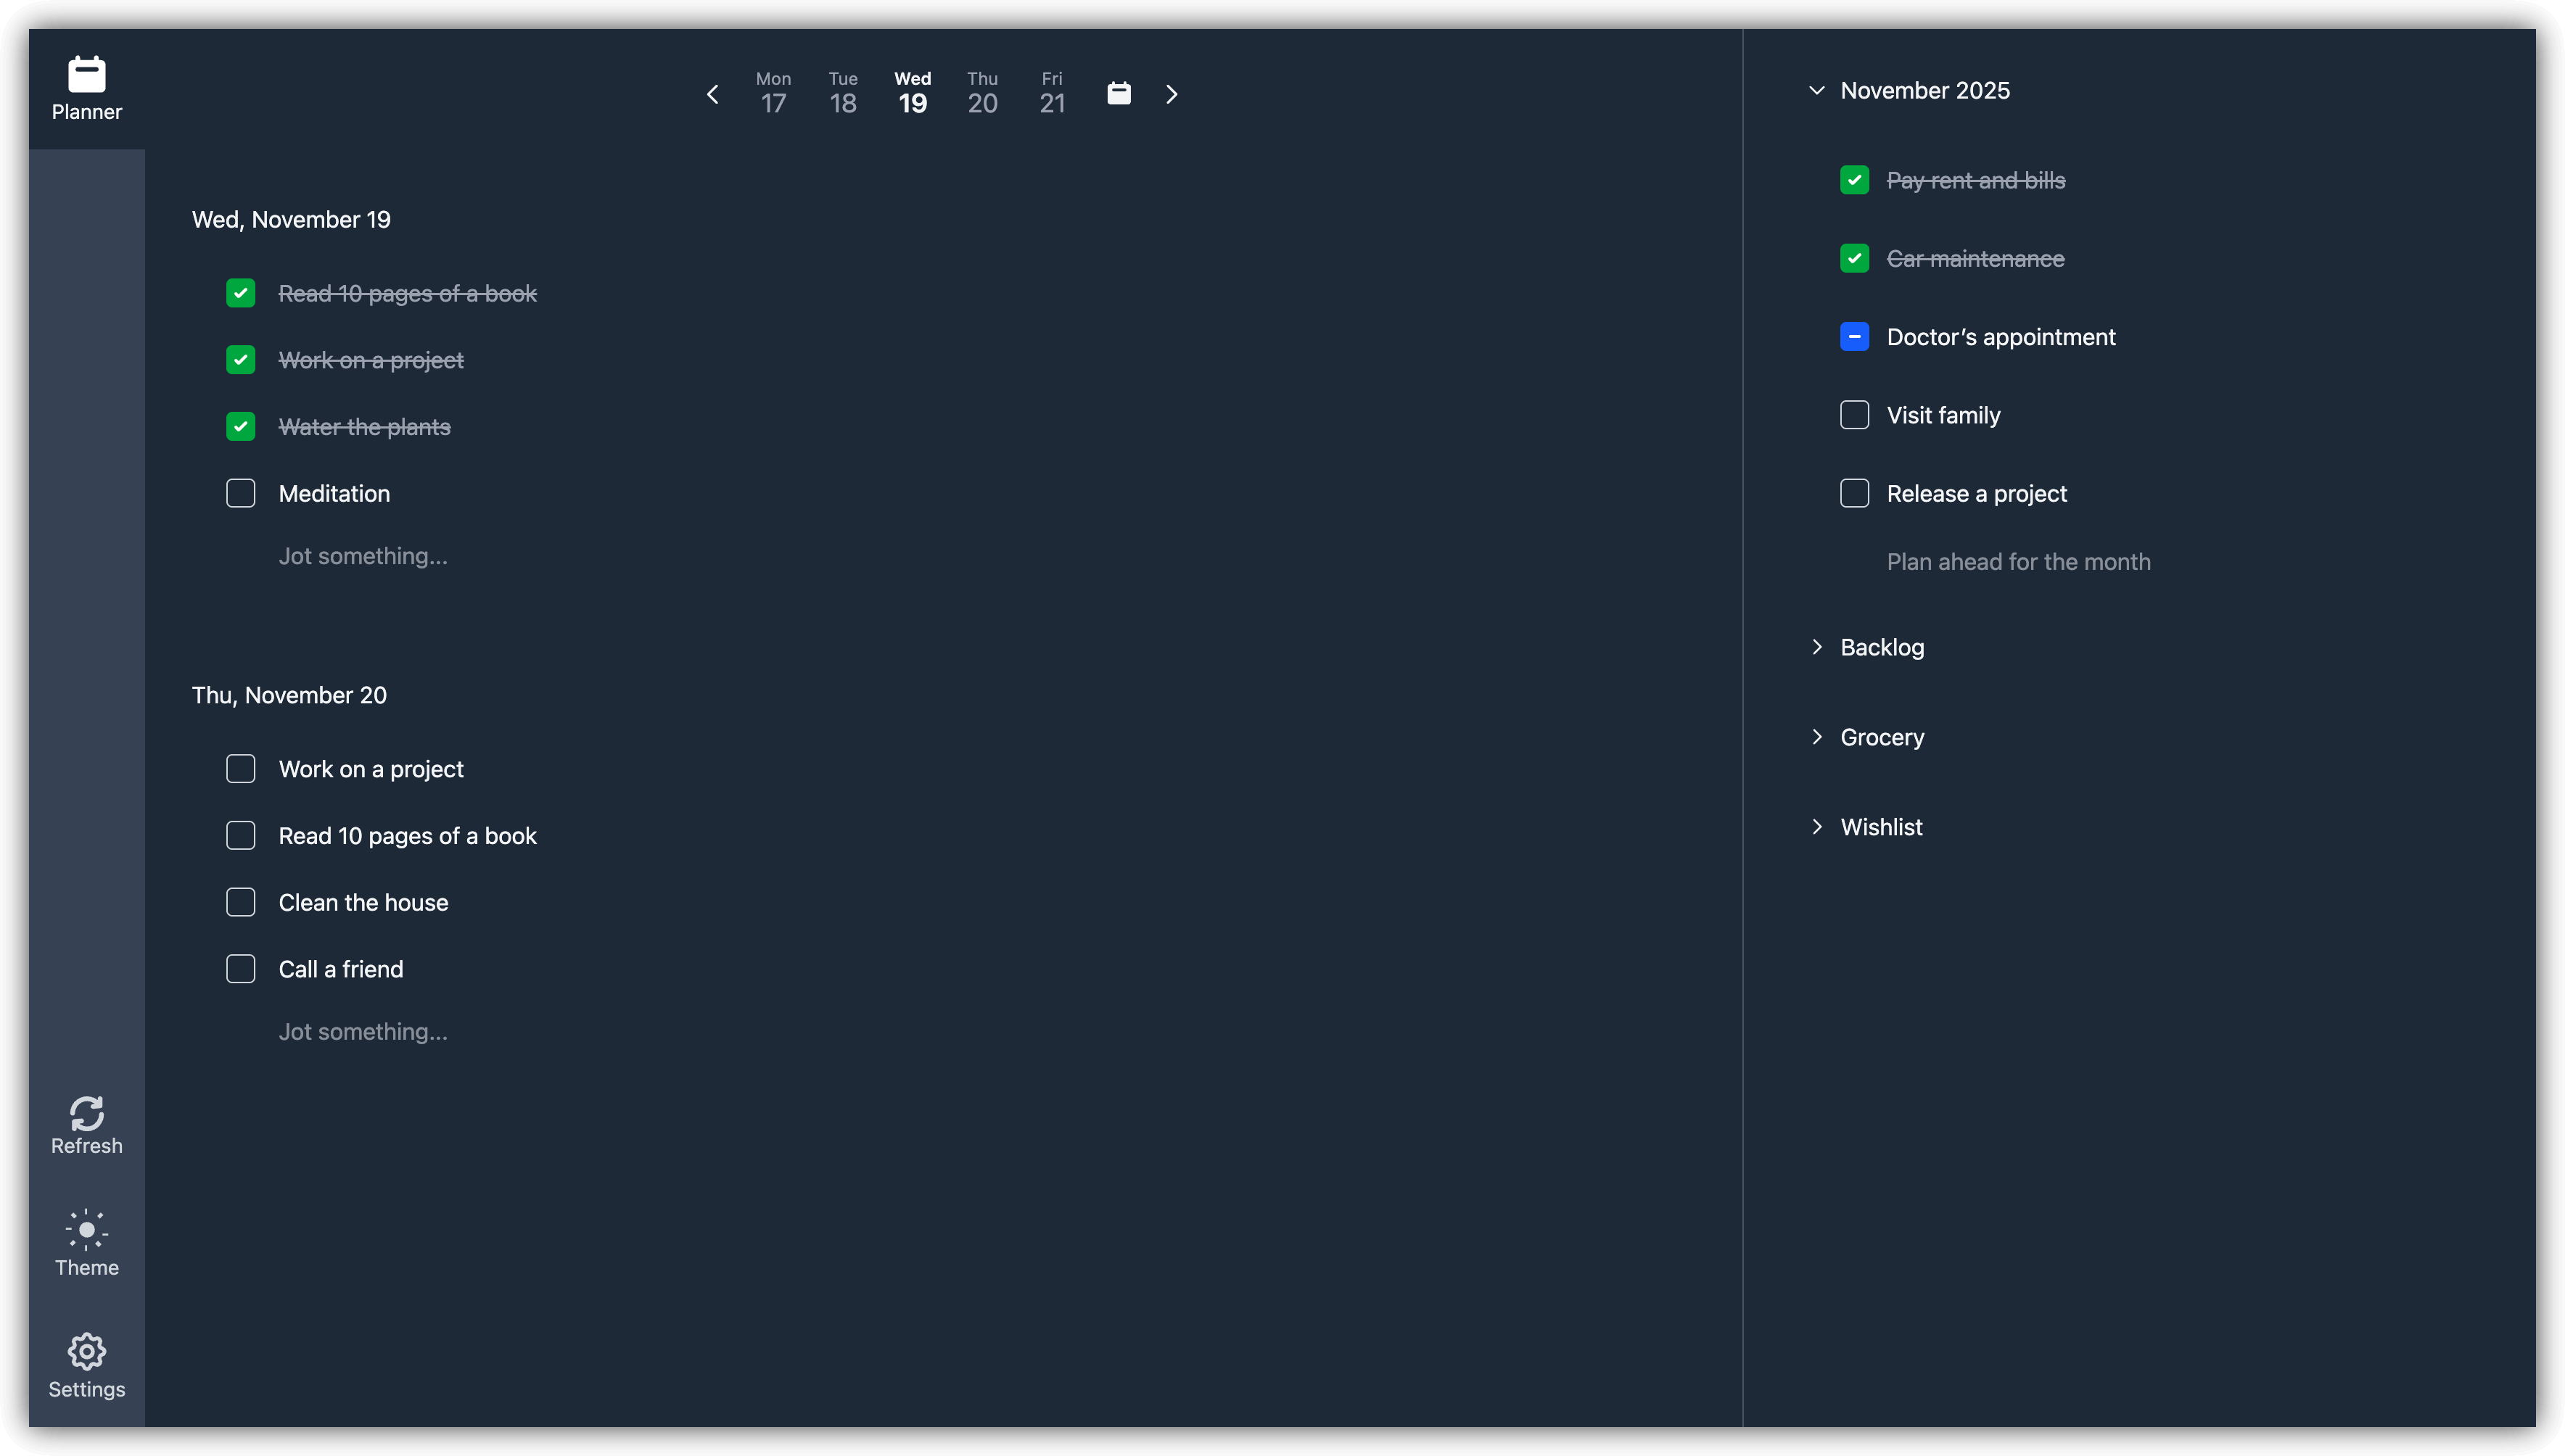The width and height of the screenshot is (2565, 1456).
Task: Click the Jot something note field under Wednesday
Action: (362, 556)
